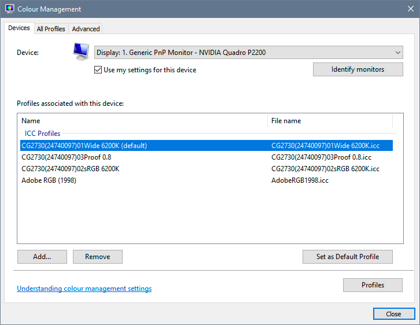Remove the selected profile

tap(98, 257)
